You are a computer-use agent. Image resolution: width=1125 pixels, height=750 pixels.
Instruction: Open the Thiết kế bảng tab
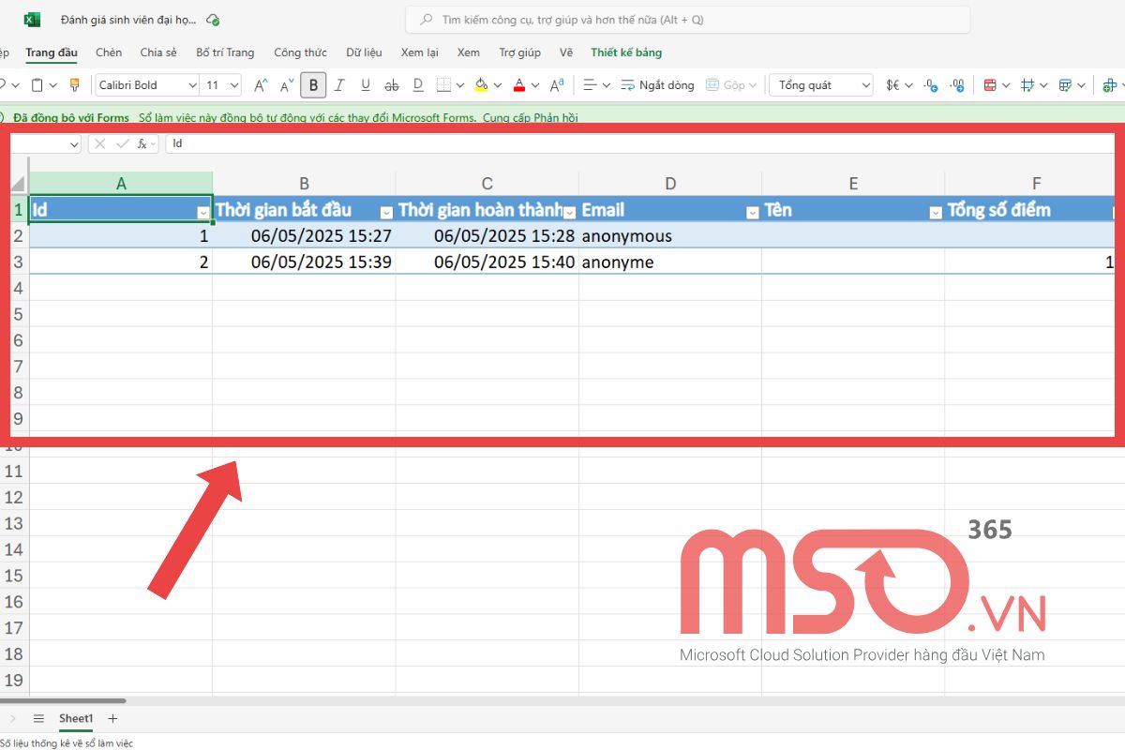pos(626,53)
